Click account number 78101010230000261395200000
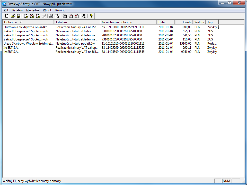This screenshot has width=247, height=185. 122,35
